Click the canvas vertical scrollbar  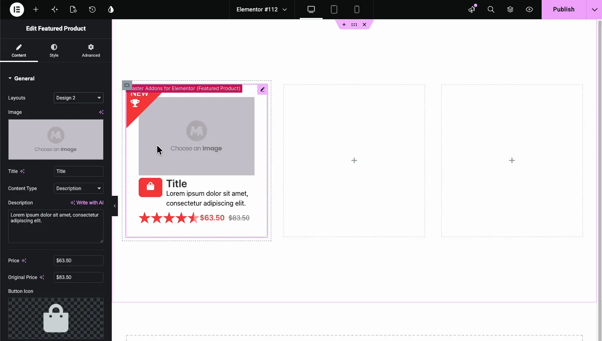tap(600, 161)
